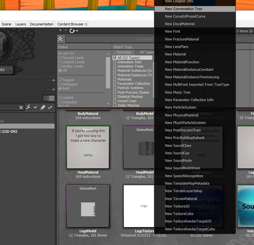
Task: Choose New TextureRenderTargetCube menu entry
Action: (195, 229)
